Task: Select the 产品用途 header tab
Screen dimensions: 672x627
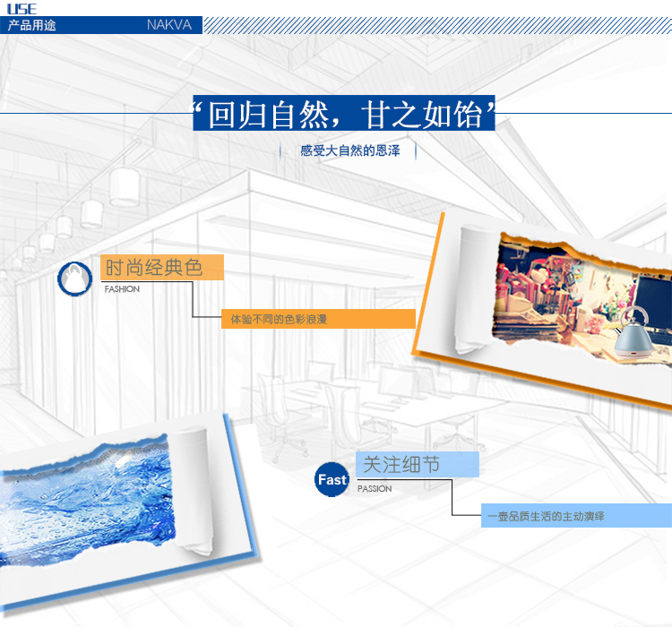Action: point(31,25)
